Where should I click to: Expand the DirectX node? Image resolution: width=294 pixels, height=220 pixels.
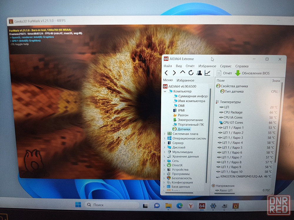(164, 165)
